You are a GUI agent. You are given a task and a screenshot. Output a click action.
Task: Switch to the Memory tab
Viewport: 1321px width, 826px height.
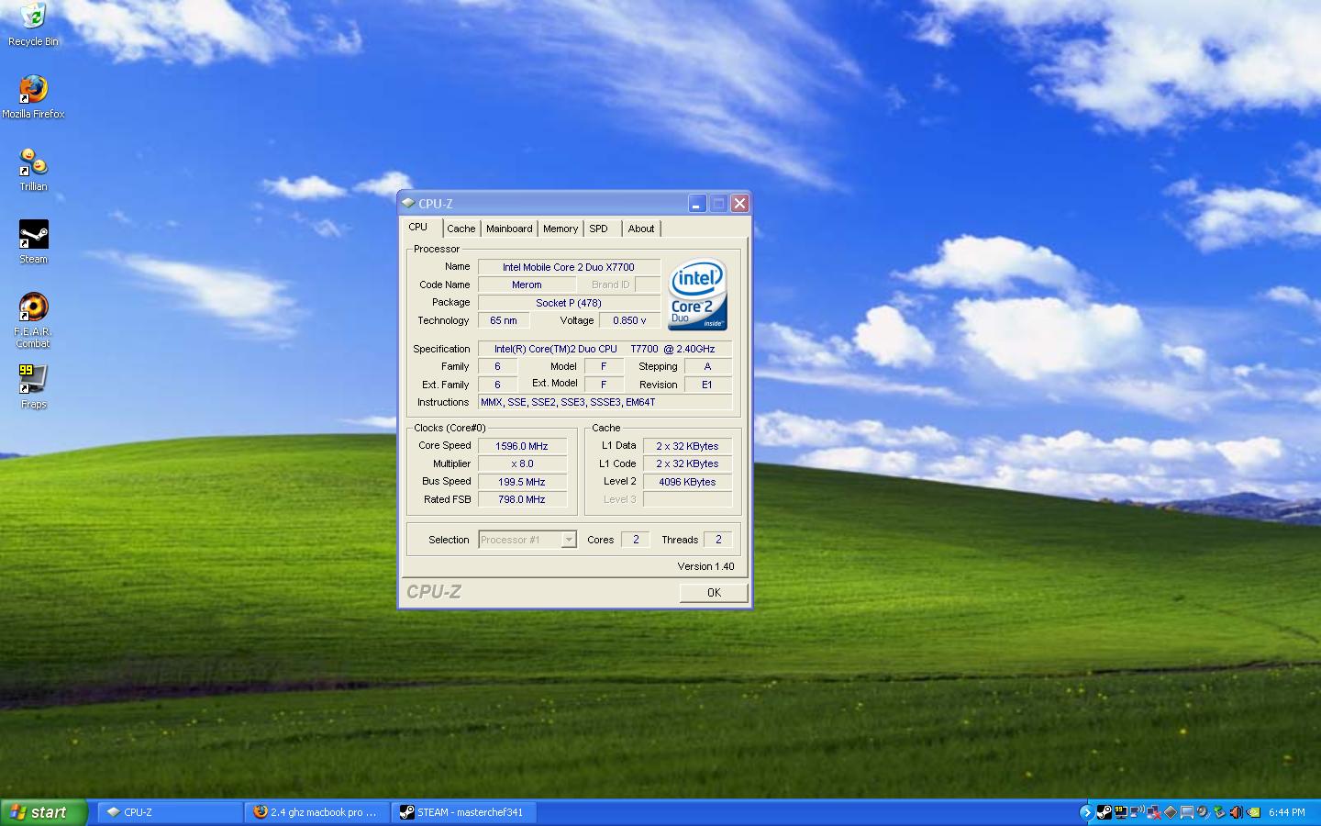point(561,229)
